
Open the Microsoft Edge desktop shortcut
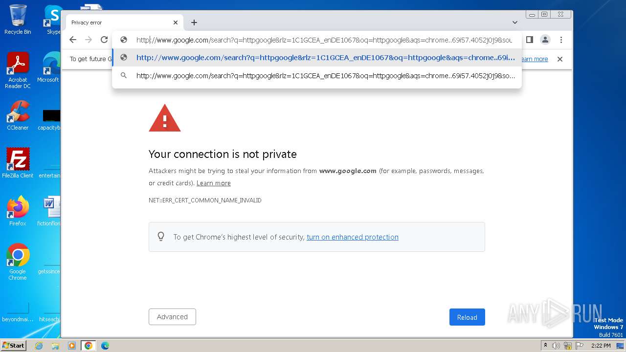tap(50, 67)
